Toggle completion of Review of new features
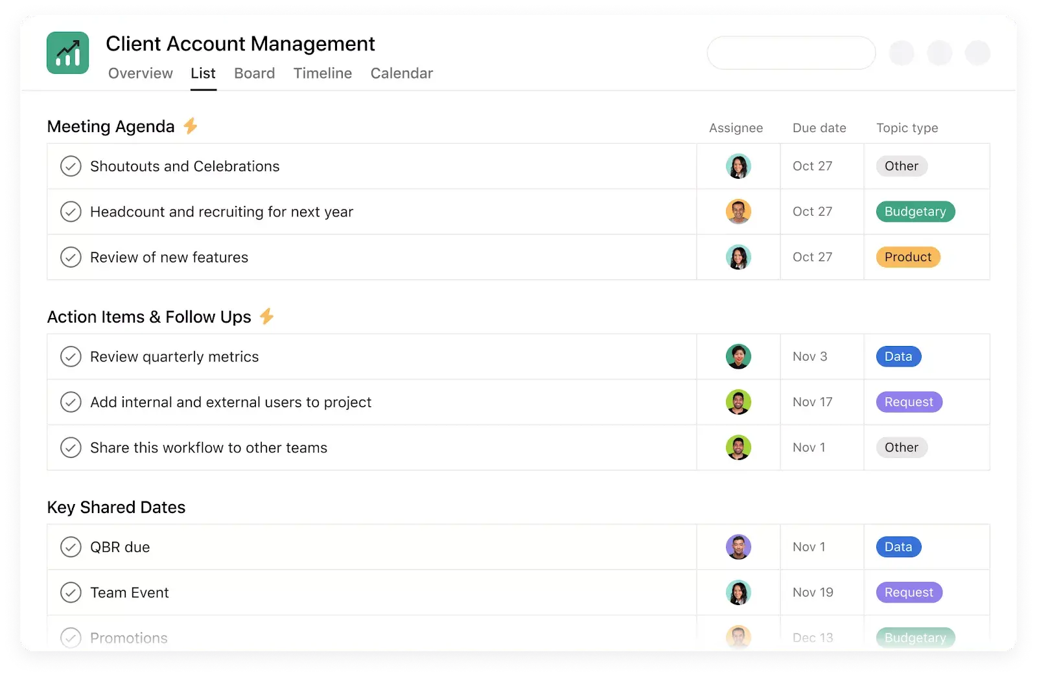Image resolution: width=1037 pixels, height=677 pixels. point(71,257)
